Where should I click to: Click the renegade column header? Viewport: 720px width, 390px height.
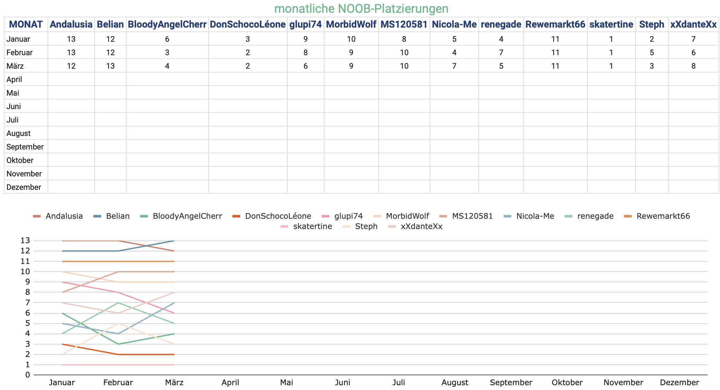click(501, 24)
